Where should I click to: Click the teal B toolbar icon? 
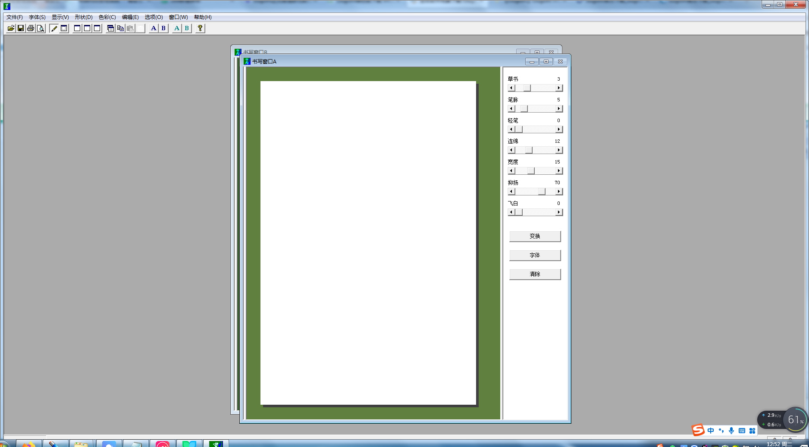coord(187,28)
